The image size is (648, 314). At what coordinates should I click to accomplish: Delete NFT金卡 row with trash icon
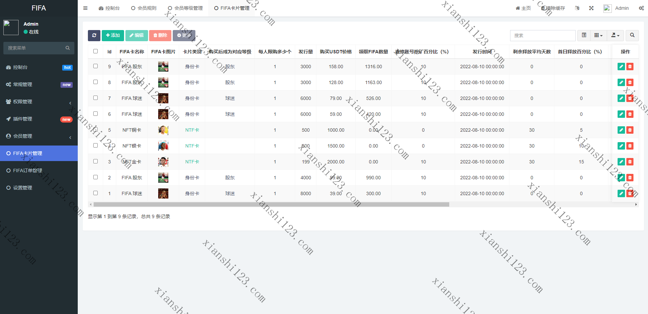(630, 162)
